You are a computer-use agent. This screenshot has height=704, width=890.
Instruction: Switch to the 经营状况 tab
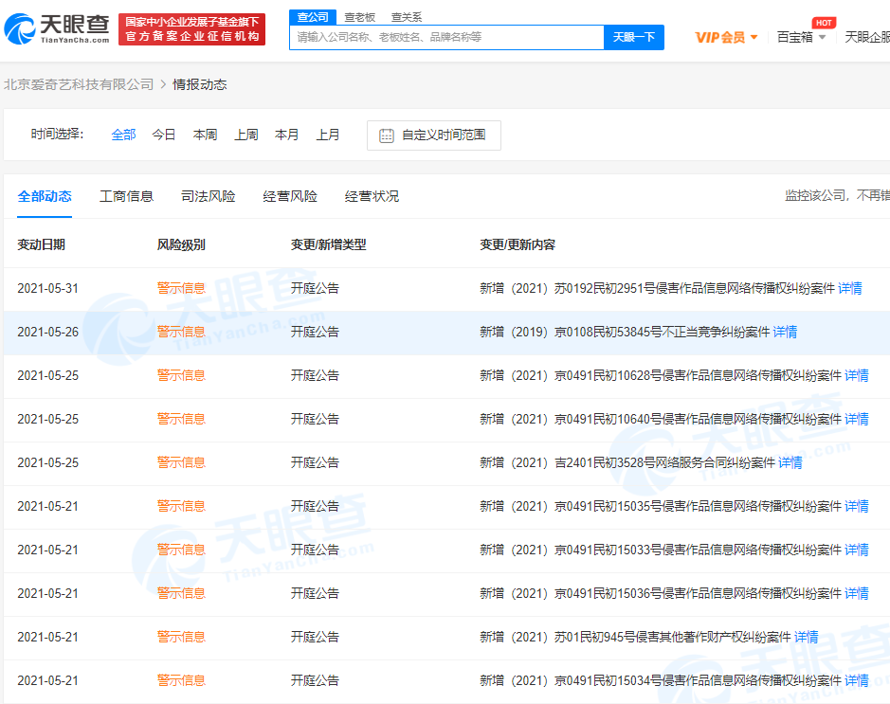(372, 197)
